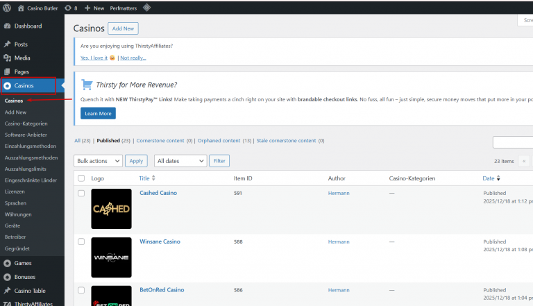
Task: Click the Casinos menu icon
Action: pyautogui.click(x=8, y=85)
